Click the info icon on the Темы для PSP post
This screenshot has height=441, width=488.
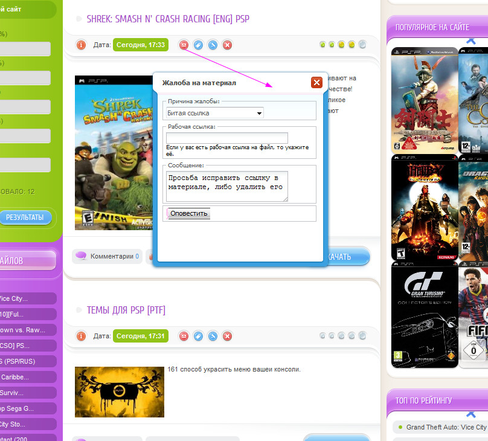click(x=81, y=336)
